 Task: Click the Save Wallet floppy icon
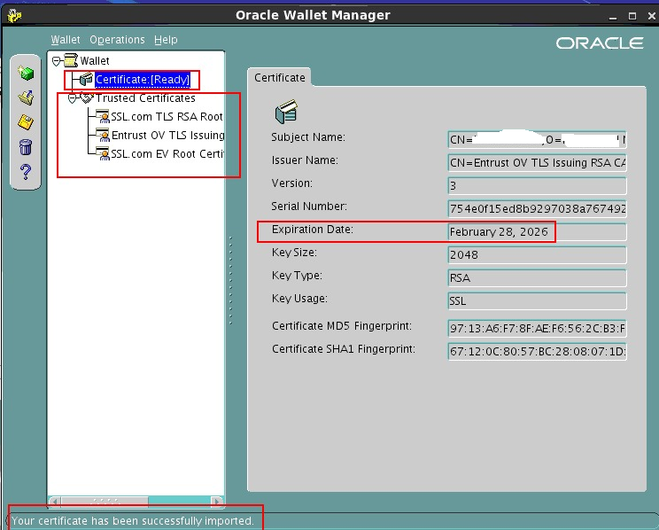tap(26, 122)
